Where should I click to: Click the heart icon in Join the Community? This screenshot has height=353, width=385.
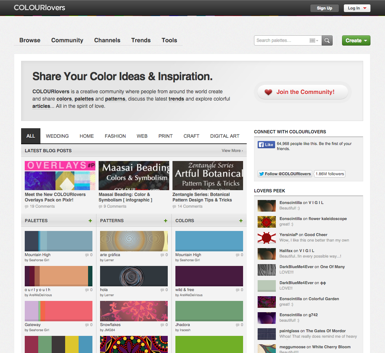coord(268,92)
